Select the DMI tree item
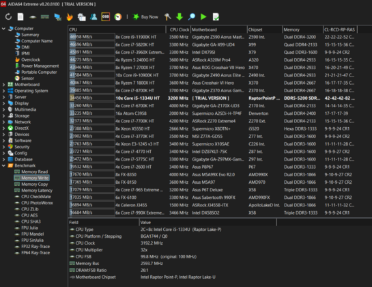 25,47
